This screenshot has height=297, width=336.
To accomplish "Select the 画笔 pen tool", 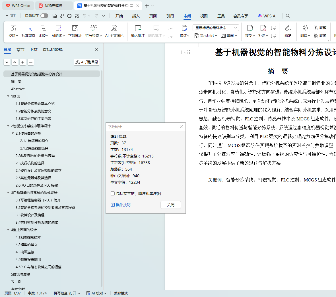I will (288, 31).
